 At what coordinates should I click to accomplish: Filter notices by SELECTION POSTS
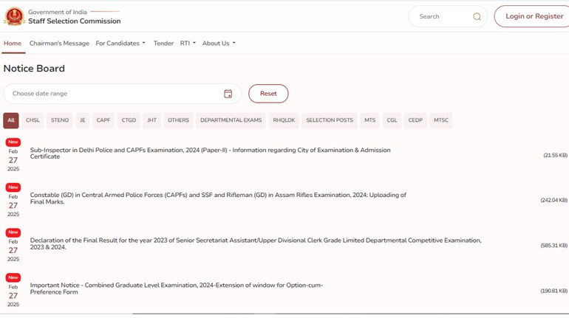[330, 120]
